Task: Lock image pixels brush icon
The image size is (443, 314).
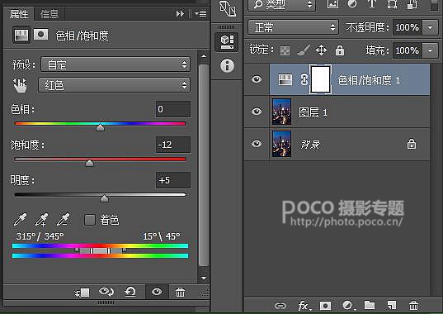Action: pos(304,50)
